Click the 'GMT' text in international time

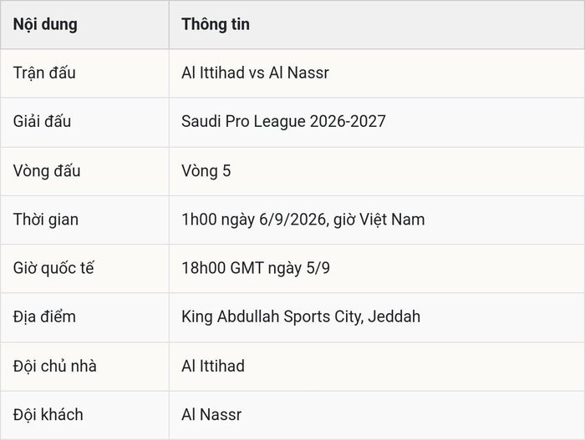pos(247,268)
